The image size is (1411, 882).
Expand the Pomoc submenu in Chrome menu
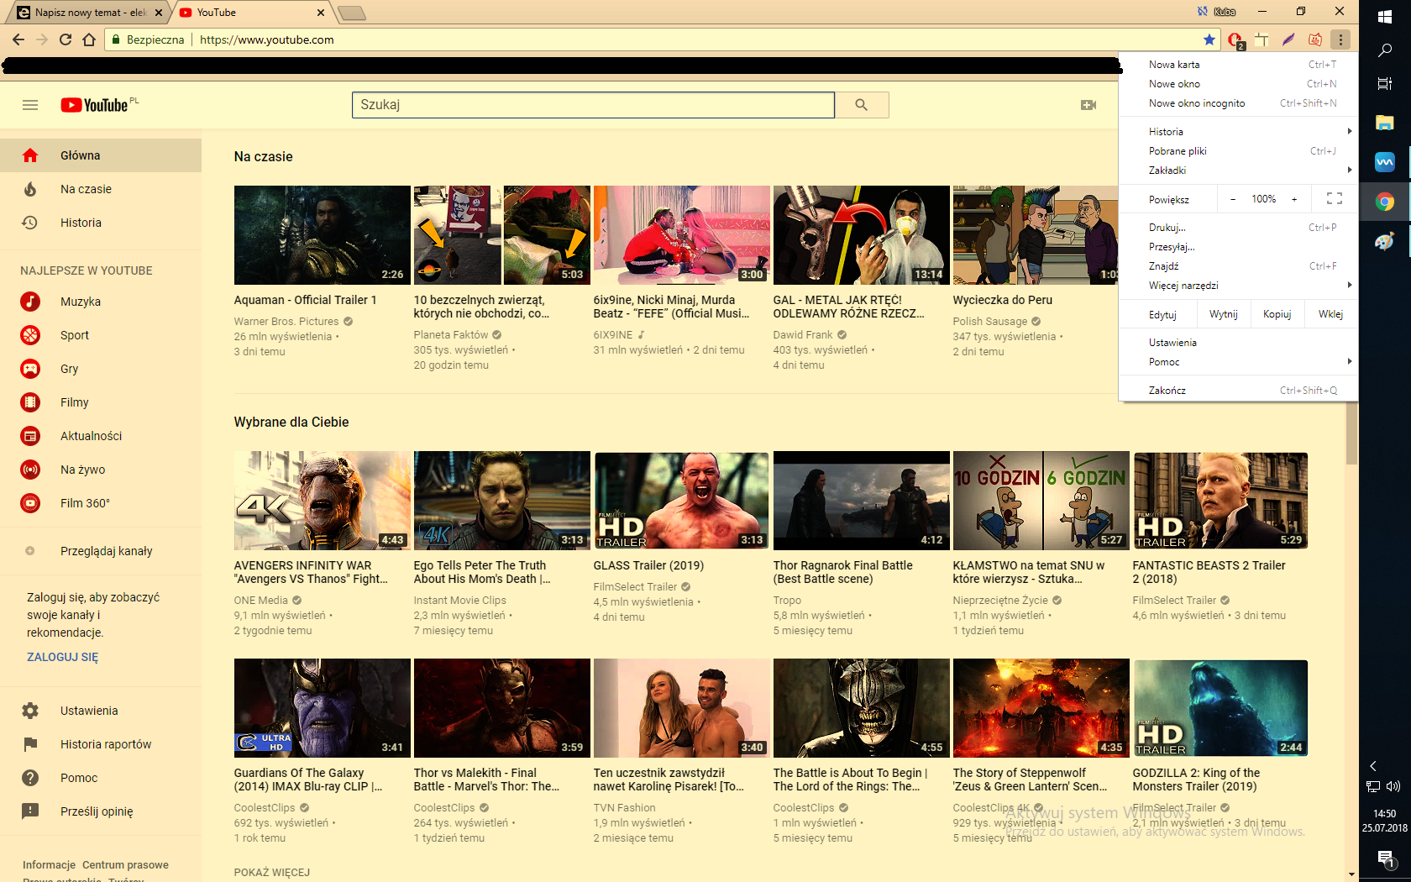click(x=1239, y=362)
